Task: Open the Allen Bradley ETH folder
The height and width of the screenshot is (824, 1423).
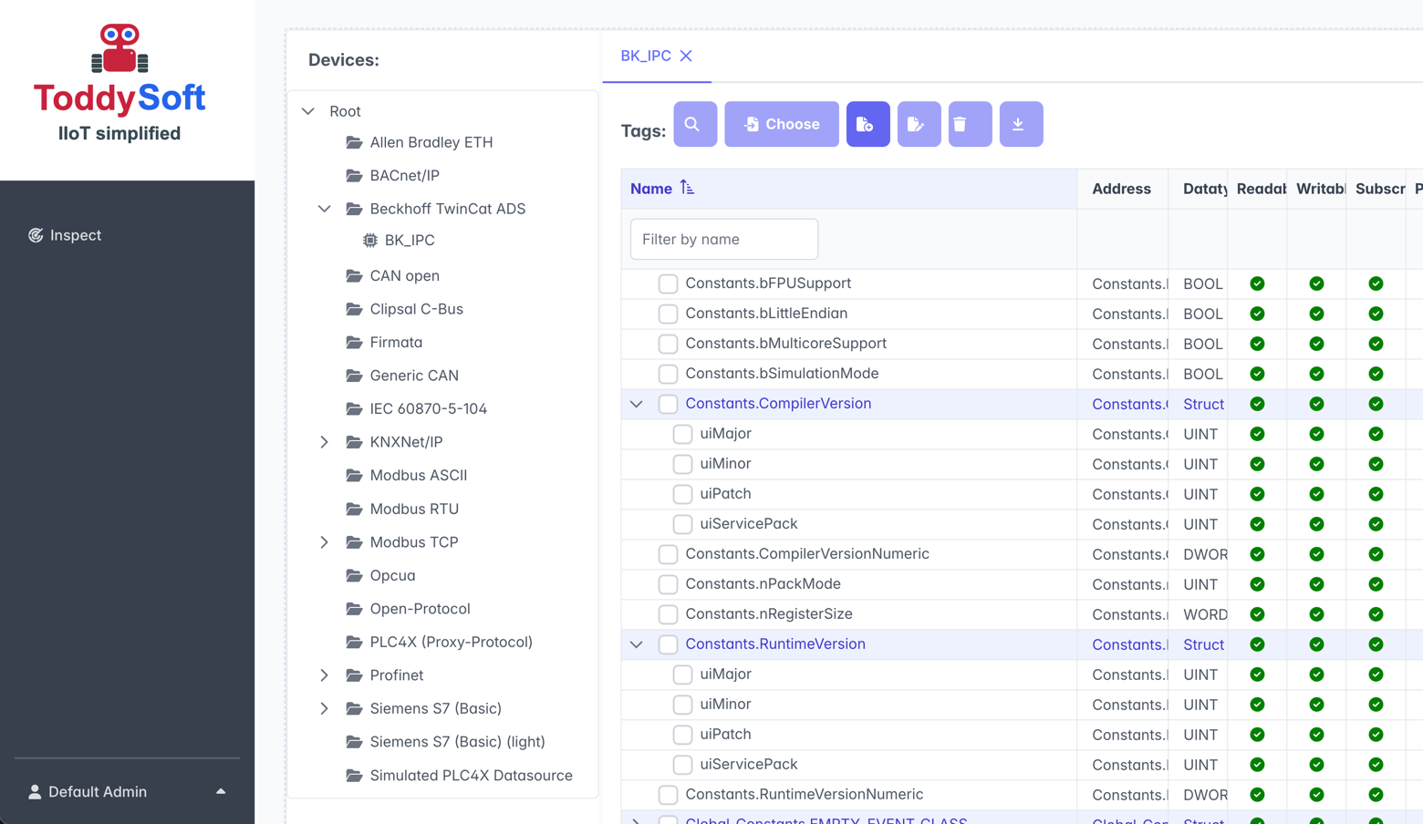Action: [x=431, y=142]
